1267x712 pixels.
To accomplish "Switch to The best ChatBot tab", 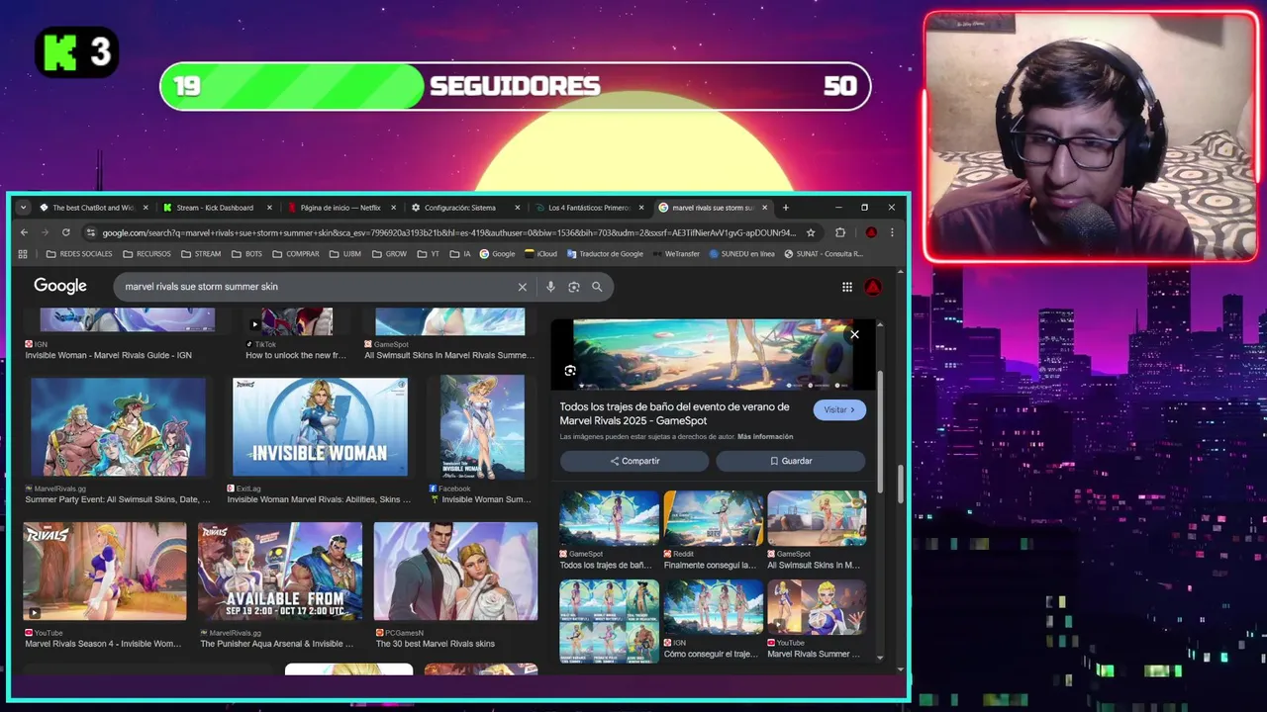I will coord(93,208).
